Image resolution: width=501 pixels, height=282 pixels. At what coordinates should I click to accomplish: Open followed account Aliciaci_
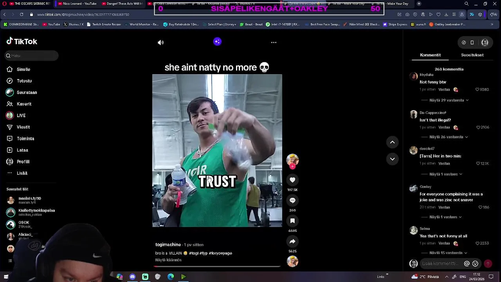pos(20,236)
